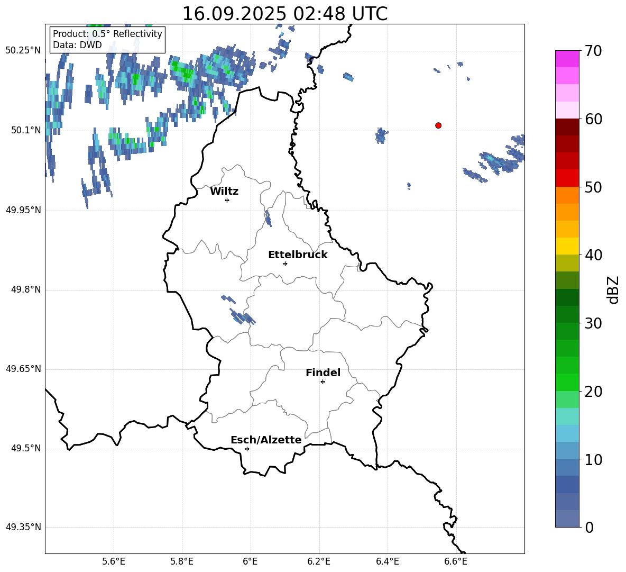Viewport: 626px width, 572px height.
Task: Select the Wiltz town label
Action: pyautogui.click(x=224, y=192)
